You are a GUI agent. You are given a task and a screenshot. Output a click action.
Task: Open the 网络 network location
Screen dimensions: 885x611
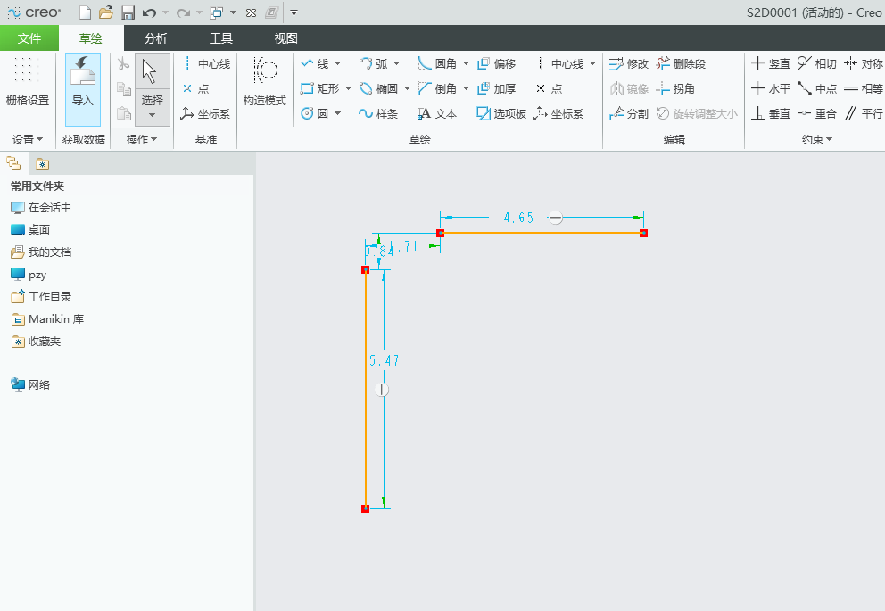[31, 384]
